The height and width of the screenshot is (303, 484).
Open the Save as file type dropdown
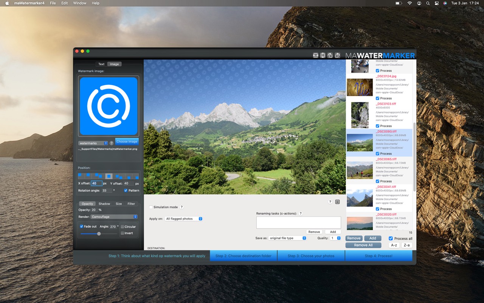[287, 238]
